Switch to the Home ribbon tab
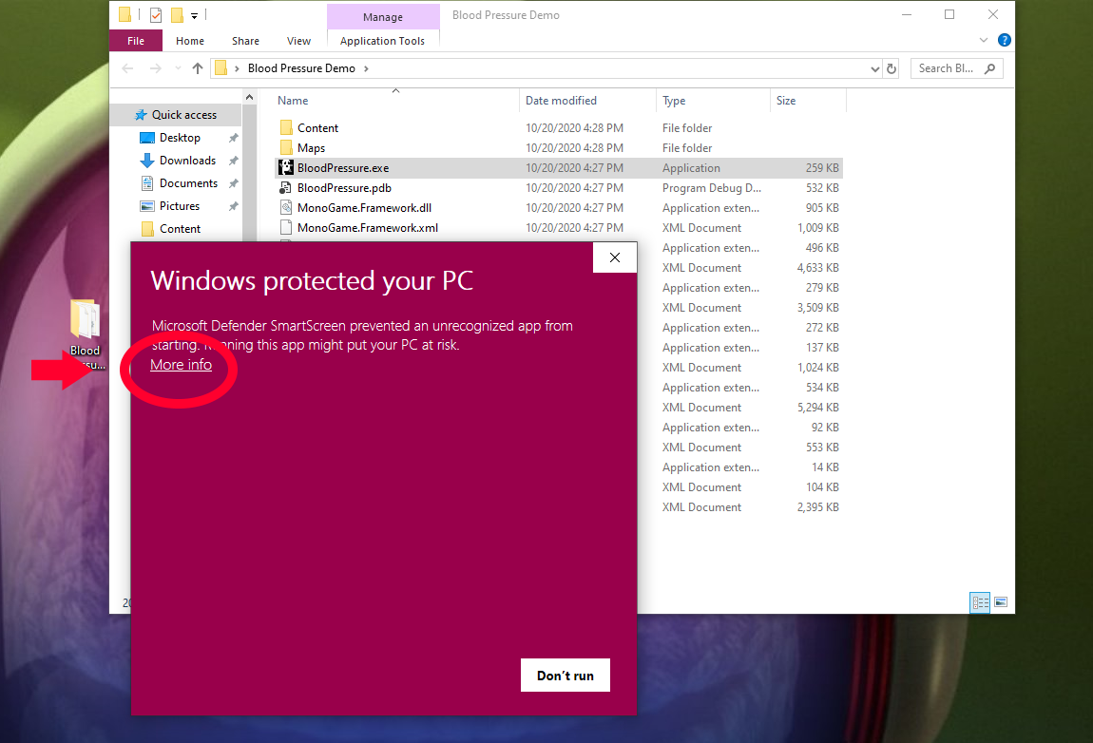The image size is (1093, 743). pyautogui.click(x=189, y=41)
